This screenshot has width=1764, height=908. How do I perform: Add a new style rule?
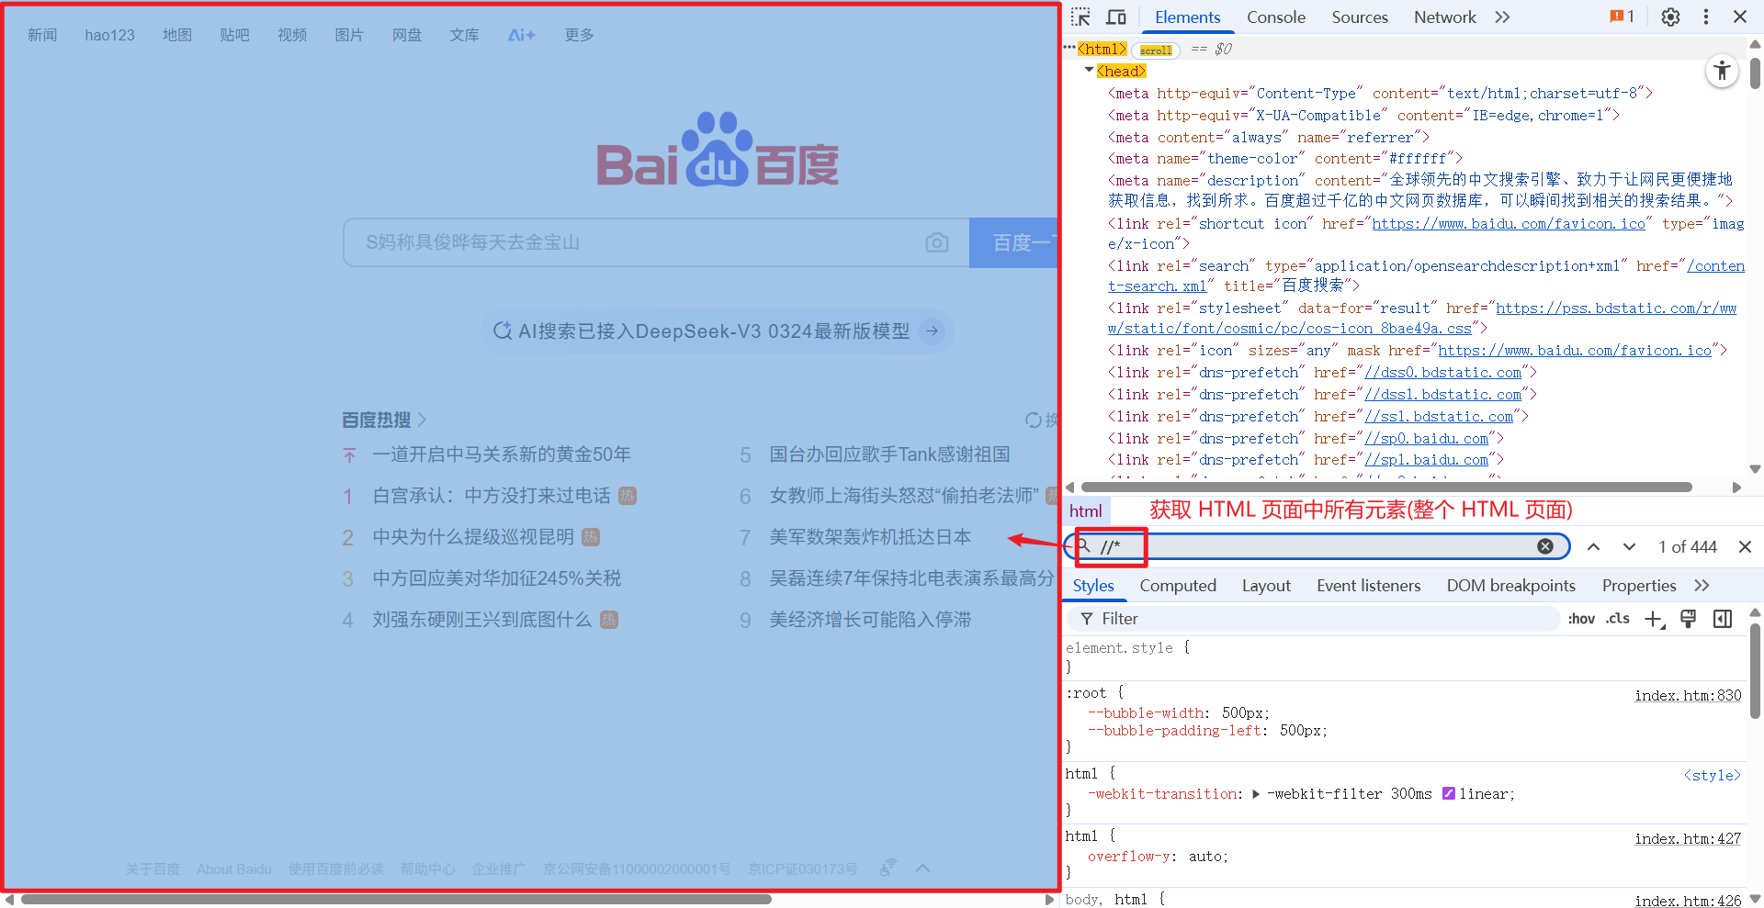pos(1655,619)
